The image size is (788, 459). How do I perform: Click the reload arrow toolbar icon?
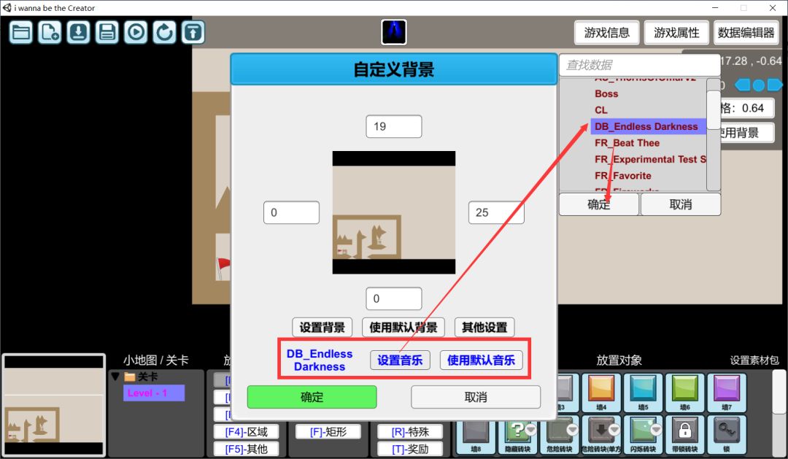point(165,32)
